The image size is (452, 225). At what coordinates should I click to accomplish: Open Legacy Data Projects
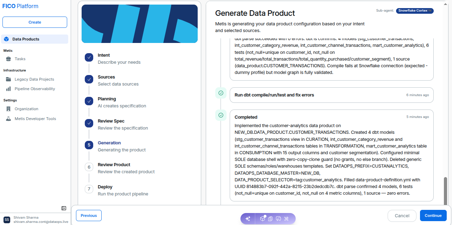click(34, 79)
